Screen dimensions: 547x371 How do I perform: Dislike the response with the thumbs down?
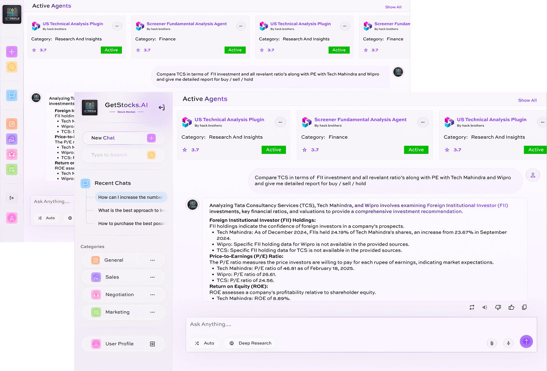pyautogui.click(x=498, y=307)
